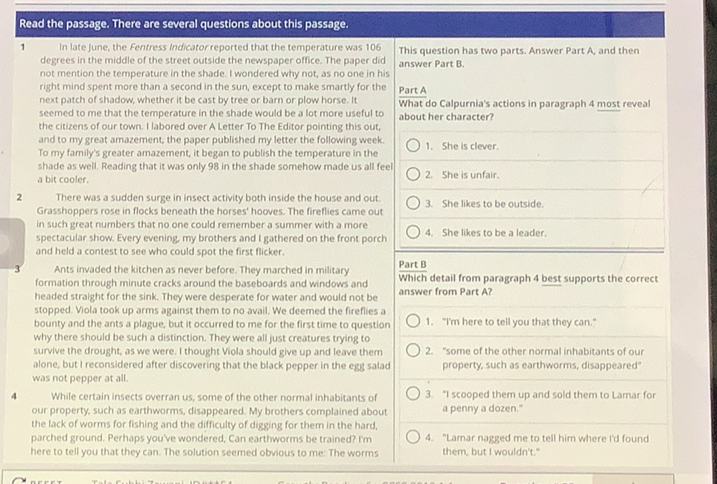
Task: Click the circular Reset arrow icon
Action: tap(19, 480)
